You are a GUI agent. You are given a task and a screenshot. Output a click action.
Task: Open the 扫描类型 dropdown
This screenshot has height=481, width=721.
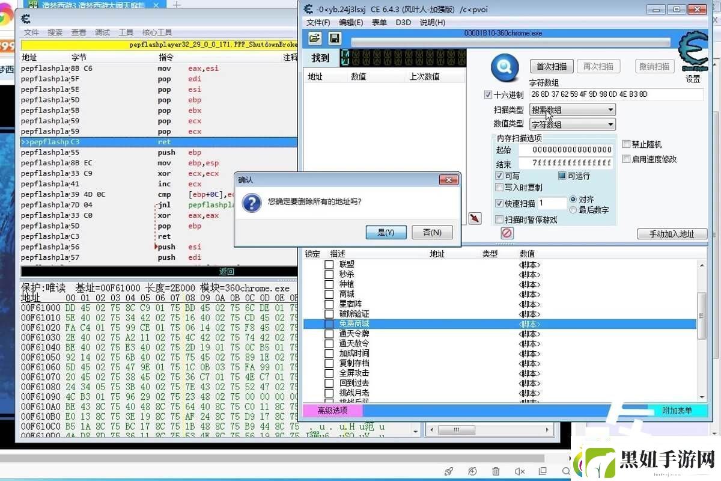(573, 110)
